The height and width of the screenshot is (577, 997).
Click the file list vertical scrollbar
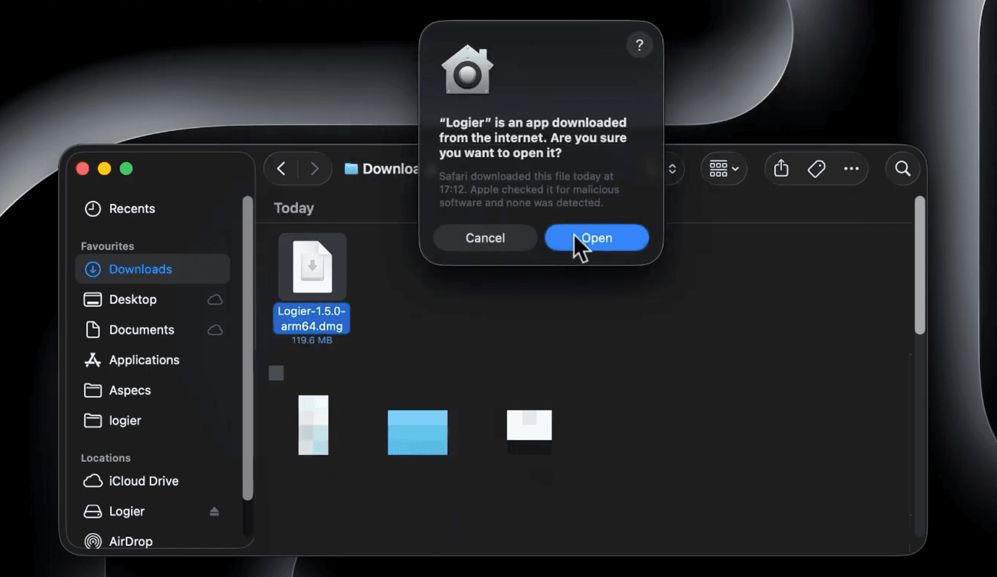920,265
